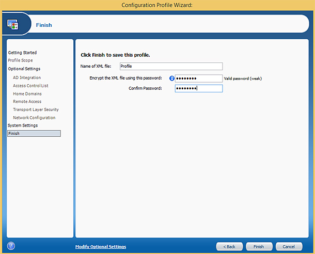The width and height of the screenshot is (315, 254).
Task: Open Access Control List settings
Action: [x=30, y=86]
